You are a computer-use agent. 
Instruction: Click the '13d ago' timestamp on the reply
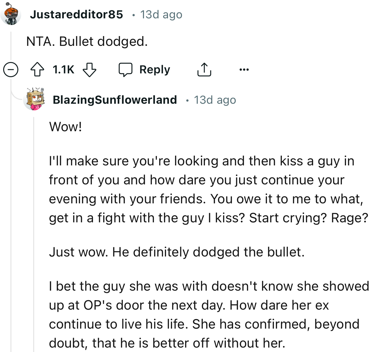(214, 100)
